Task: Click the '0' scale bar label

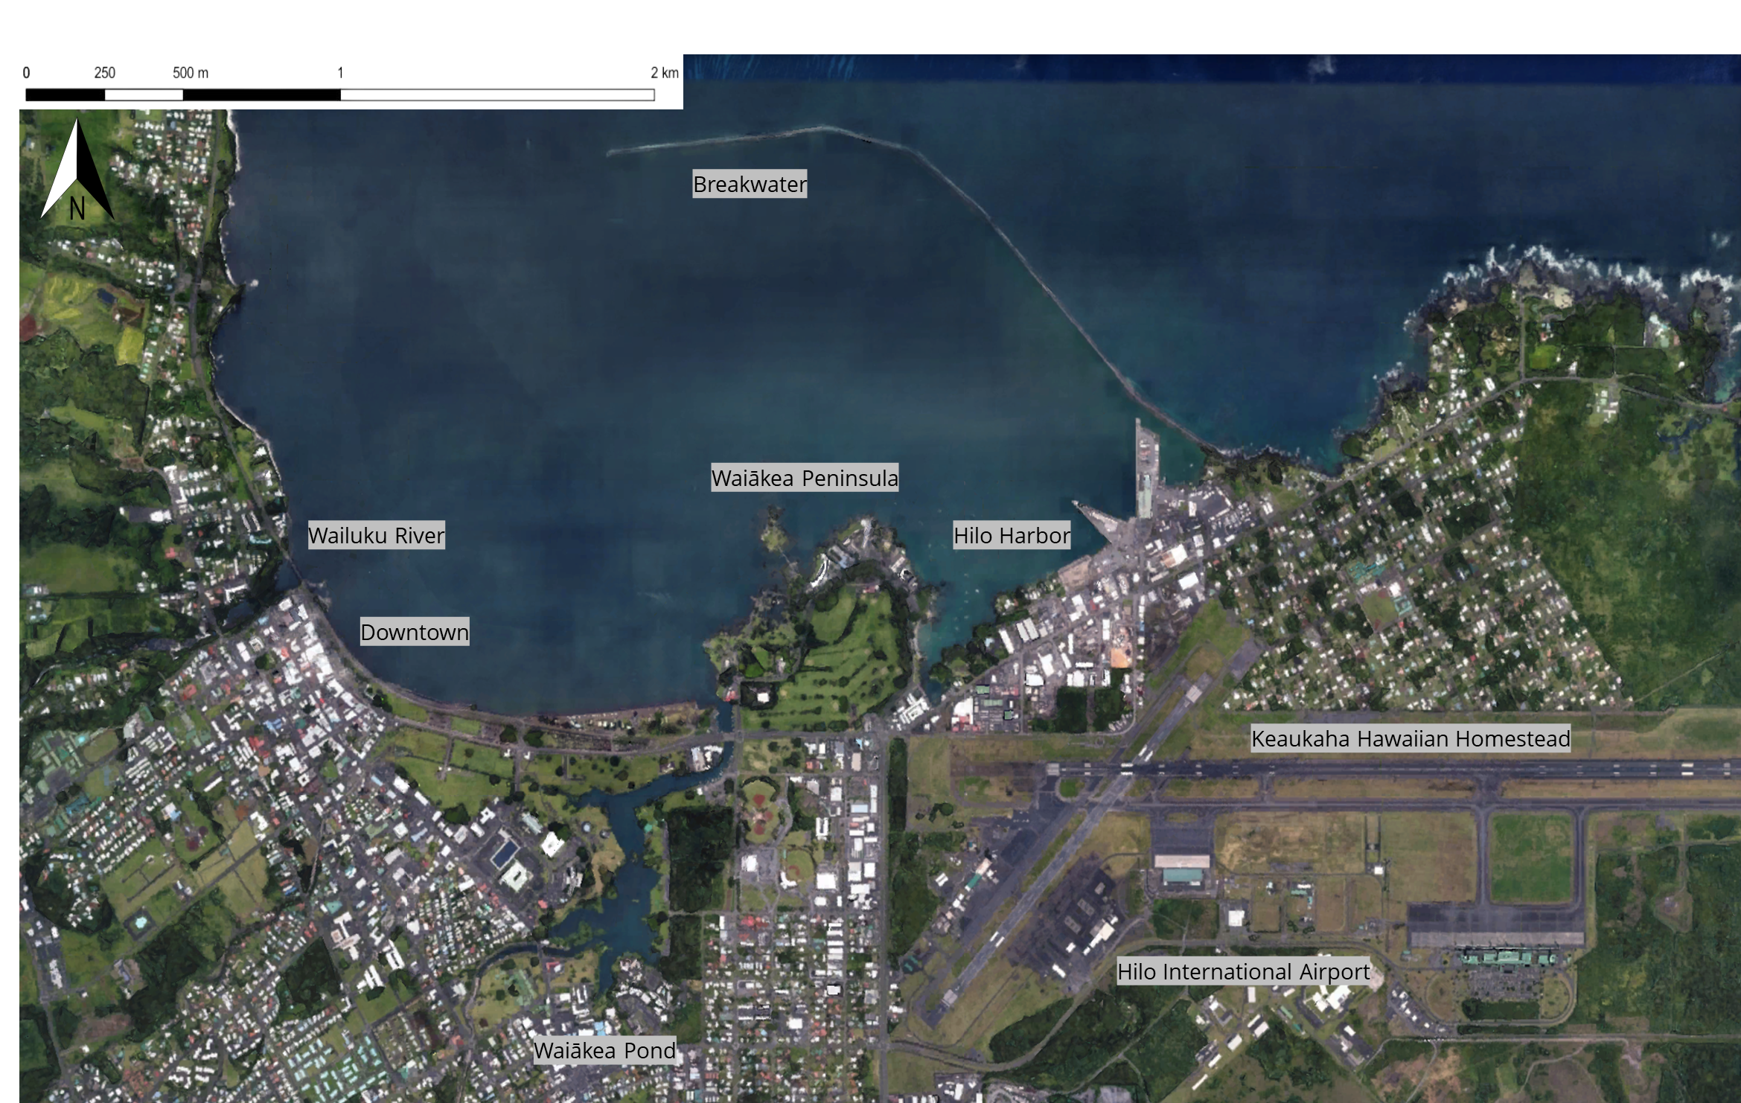Action: click(27, 73)
